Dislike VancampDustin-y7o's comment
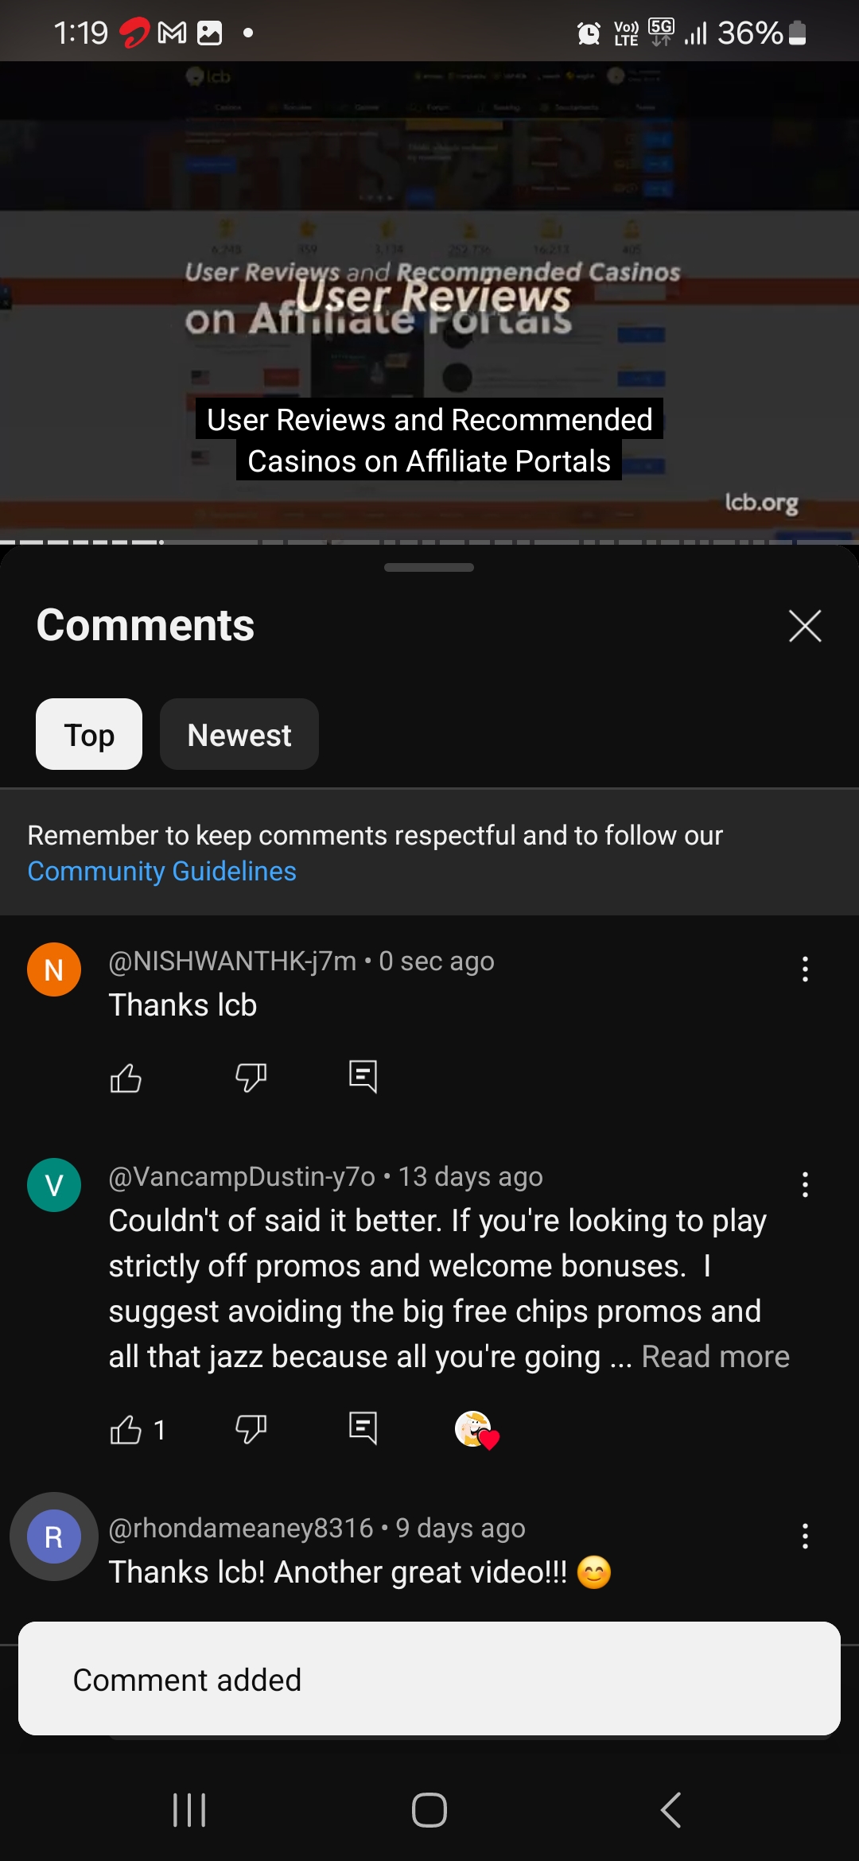Image resolution: width=859 pixels, height=1861 pixels. (251, 1429)
